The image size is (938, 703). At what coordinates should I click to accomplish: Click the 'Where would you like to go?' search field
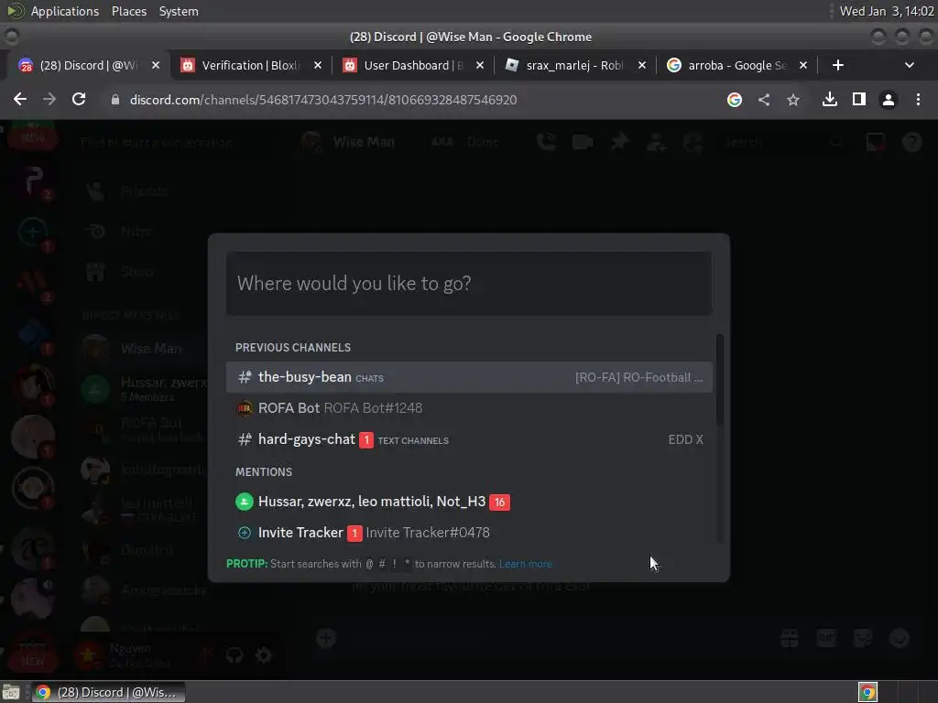point(468,284)
